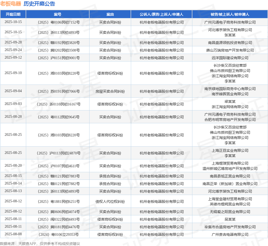
Task: Click the 数据来源 footer note
Action: [x=40, y=243]
